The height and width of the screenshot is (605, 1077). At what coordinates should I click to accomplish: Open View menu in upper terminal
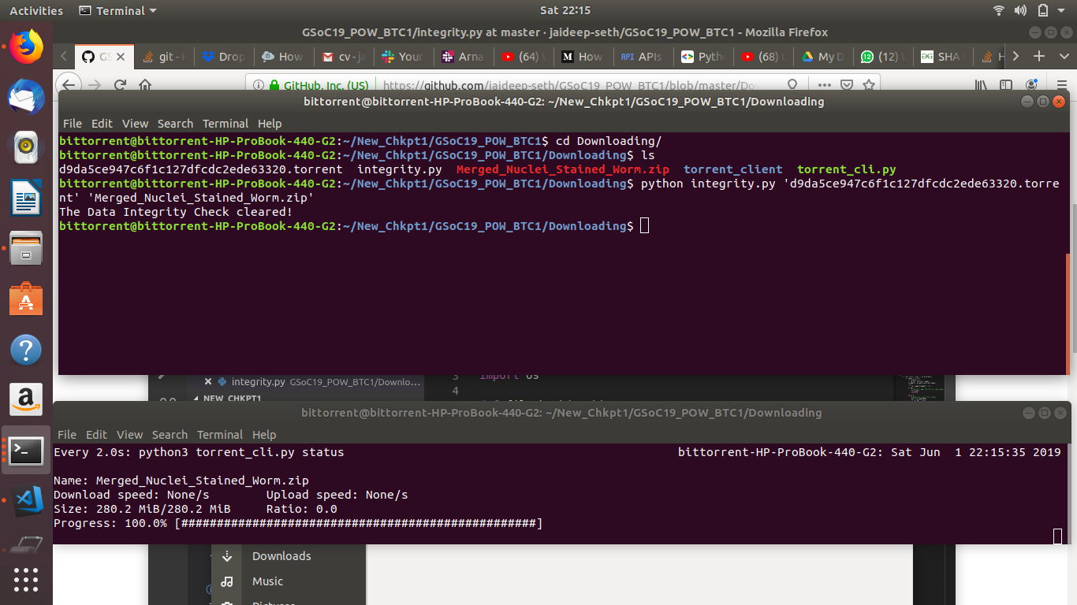coord(135,123)
